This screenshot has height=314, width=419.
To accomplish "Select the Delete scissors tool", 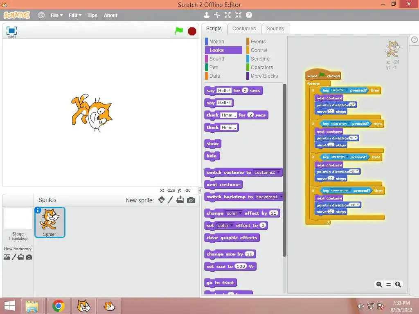I will (217, 15).
